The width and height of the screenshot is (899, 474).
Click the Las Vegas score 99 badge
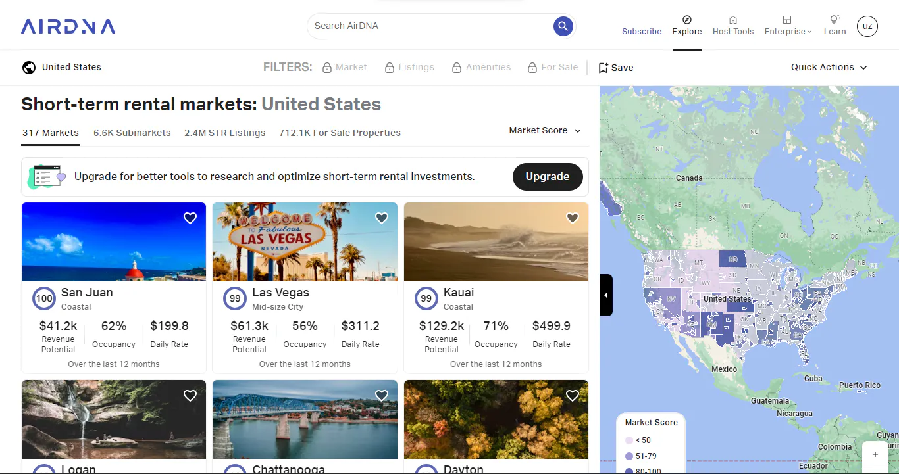tap(235, 298)
